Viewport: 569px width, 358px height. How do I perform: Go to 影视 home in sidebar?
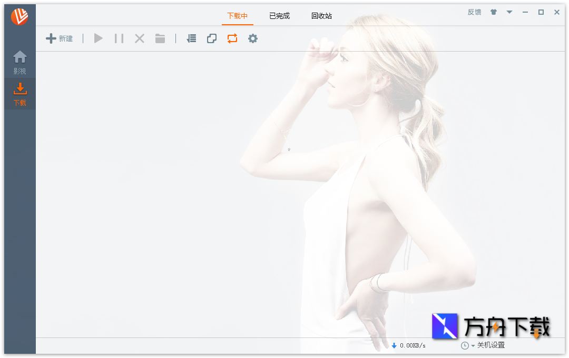pyautogui.click(x=20, y=62)
